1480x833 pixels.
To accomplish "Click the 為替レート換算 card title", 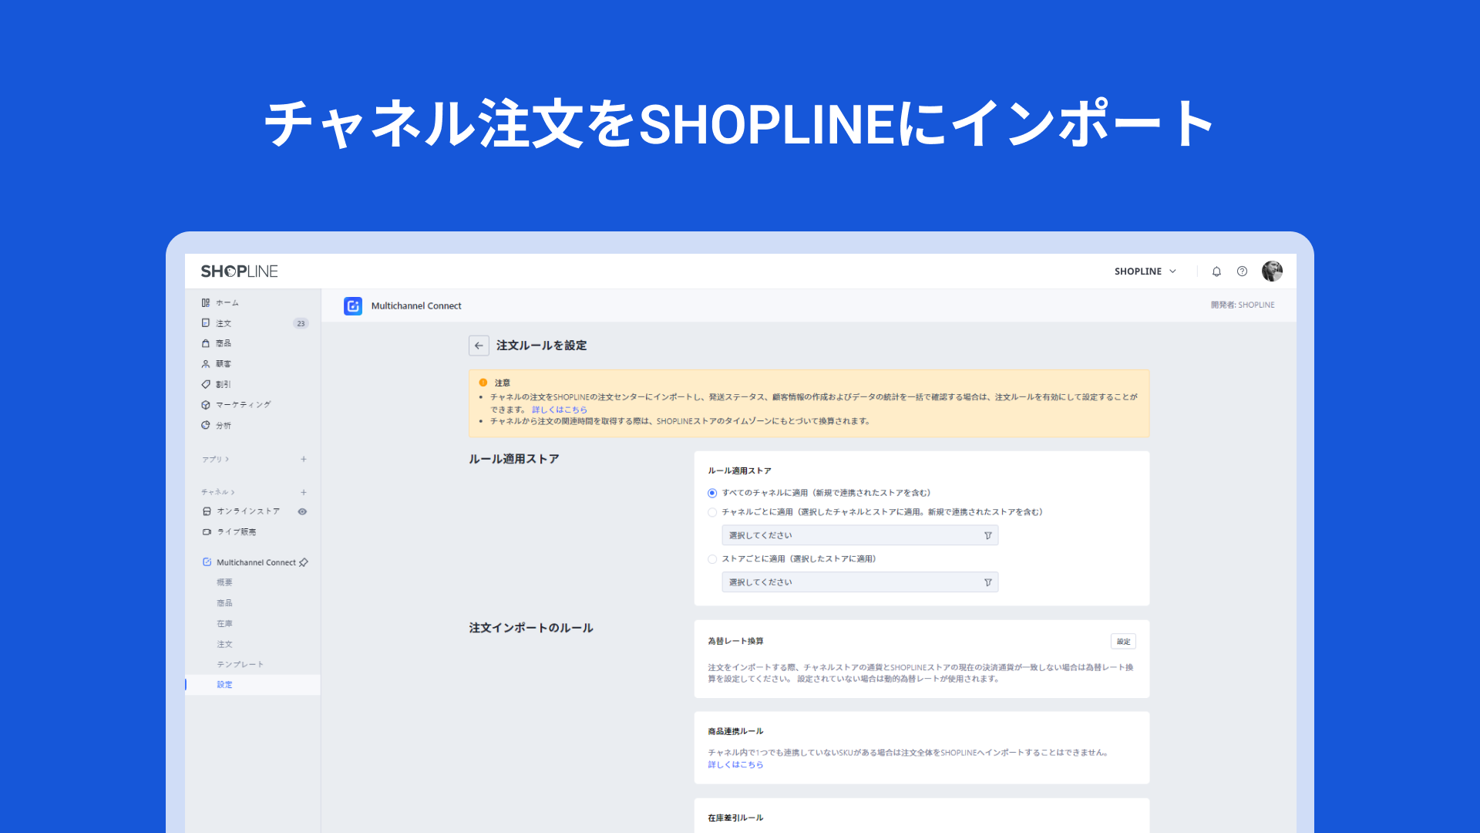I will click(735, 641).
